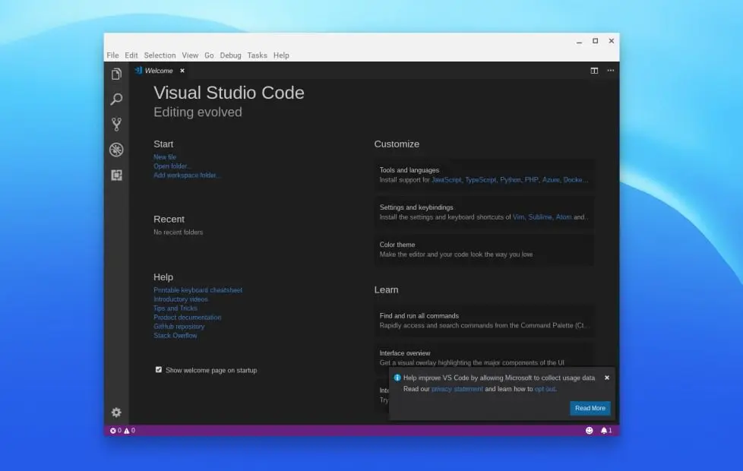Open the Explorer files icon in activity bar
Viewport: 743px width, 471px height.
pos(116,74)
